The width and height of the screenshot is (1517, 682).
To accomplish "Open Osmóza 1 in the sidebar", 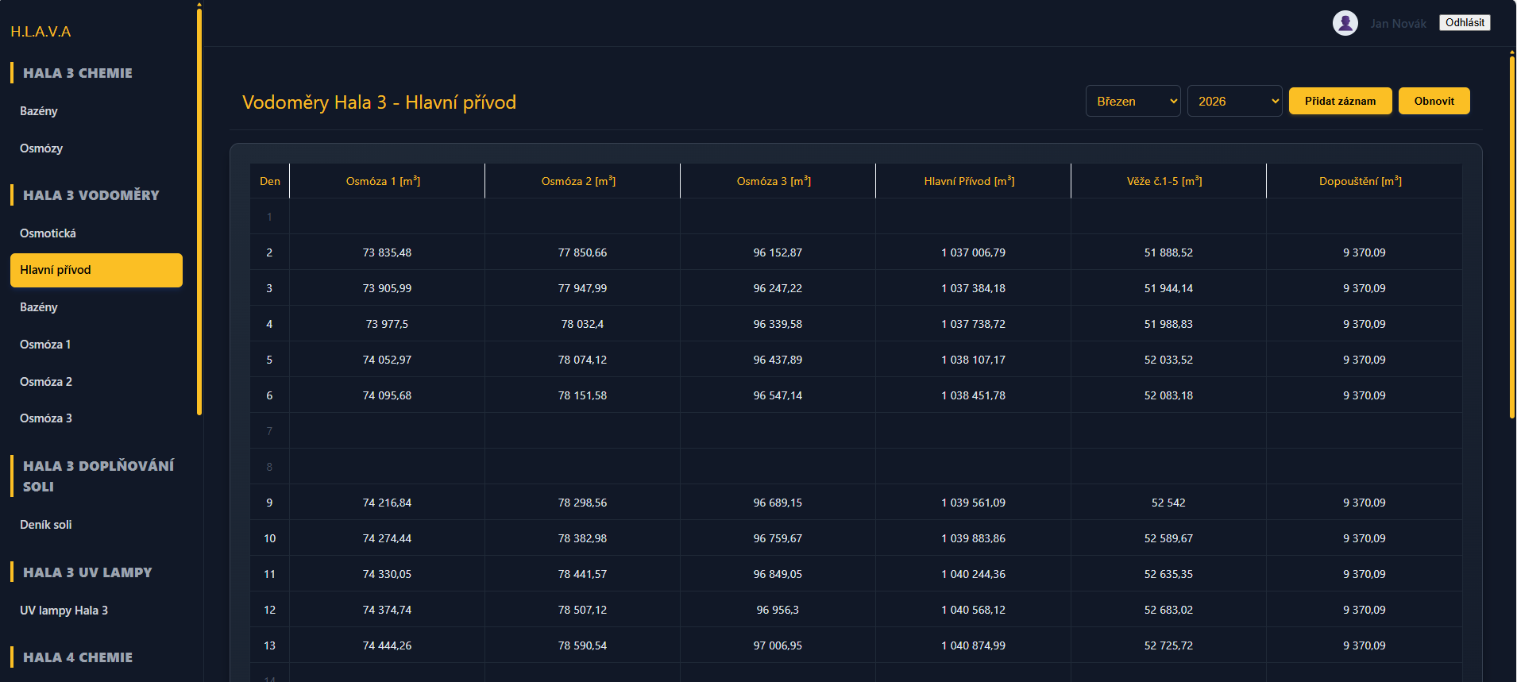I will coord(45,345).
